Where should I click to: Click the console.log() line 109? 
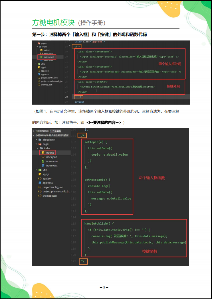pos(99,186)
